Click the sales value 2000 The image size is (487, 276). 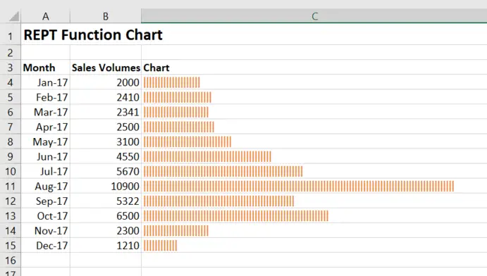click(x=106, y=82)
